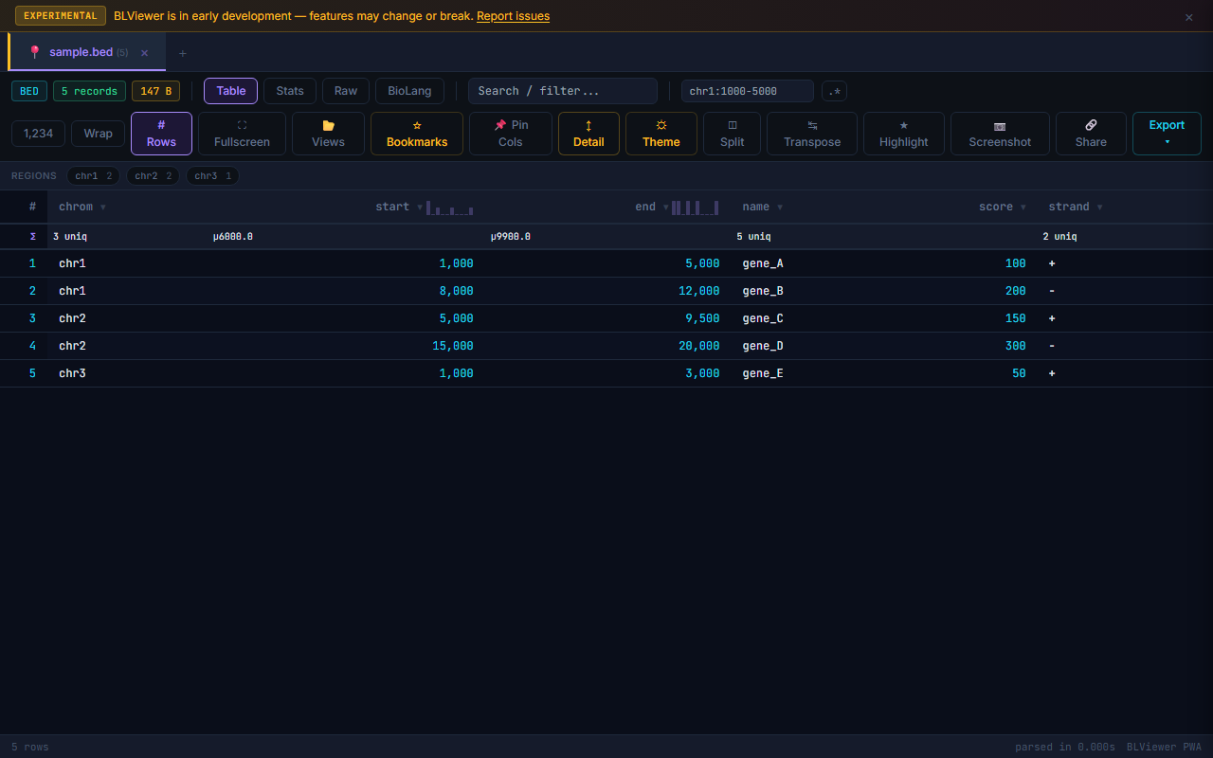1213x758 pixels.
Task: Open the Report issues link
Action: pyautogui.click(x=513, y=16)
